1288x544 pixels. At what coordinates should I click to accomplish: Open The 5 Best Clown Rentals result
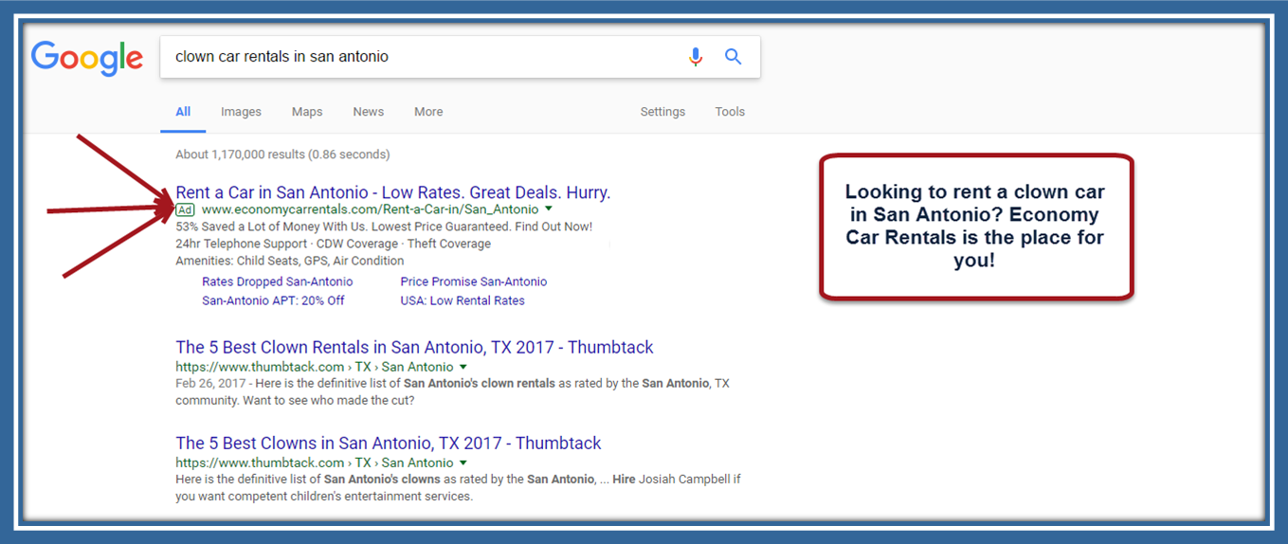(414, 348)
